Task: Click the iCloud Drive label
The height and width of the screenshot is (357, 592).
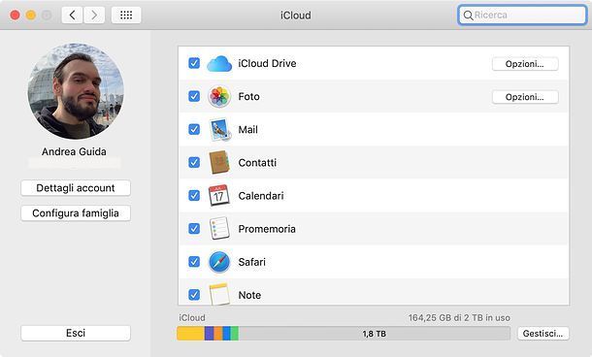Action: click(267, 63)
